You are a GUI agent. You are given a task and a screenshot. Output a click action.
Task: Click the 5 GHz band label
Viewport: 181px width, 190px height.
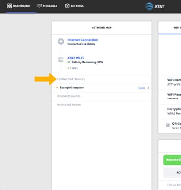(142, 88)
